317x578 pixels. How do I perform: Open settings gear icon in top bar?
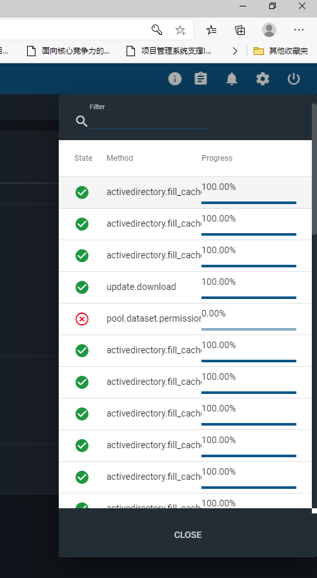(263, 79)
